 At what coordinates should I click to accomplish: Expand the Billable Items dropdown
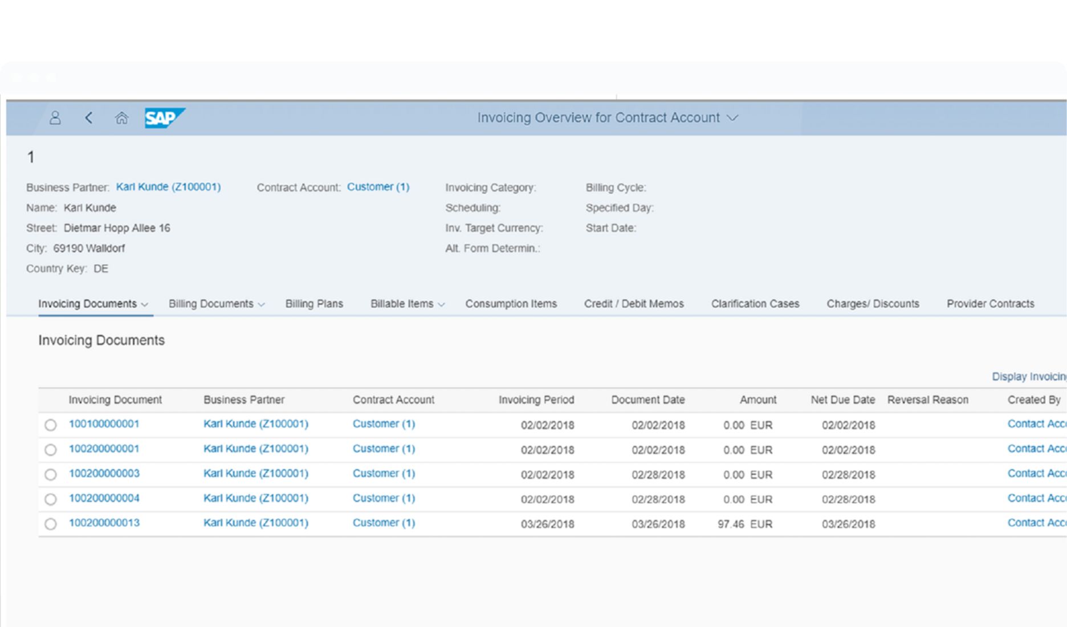pyautogui.click(x=442, y=304)
